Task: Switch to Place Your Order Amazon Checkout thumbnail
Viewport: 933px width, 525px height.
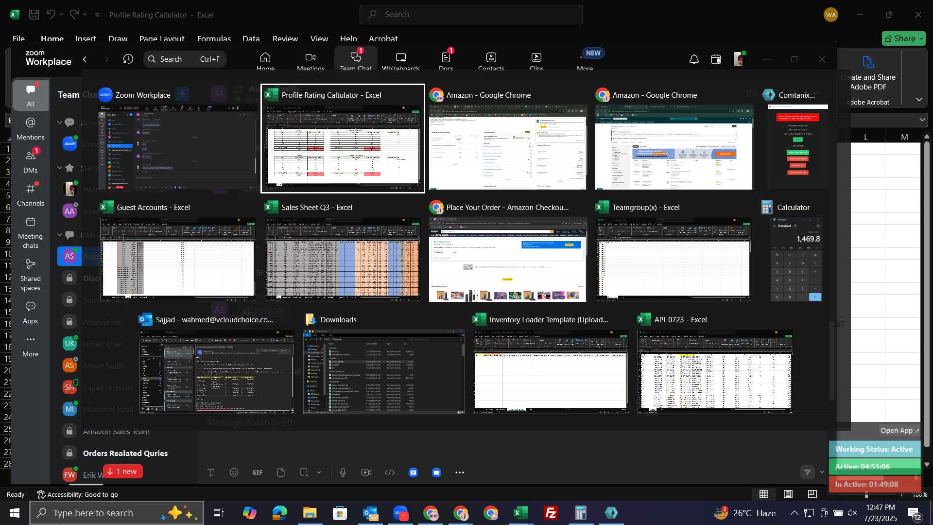Action: pos(508,250)
